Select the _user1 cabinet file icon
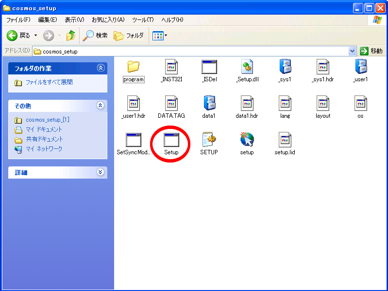The height and width of the screenshot is (291, 388). point(360,67)
